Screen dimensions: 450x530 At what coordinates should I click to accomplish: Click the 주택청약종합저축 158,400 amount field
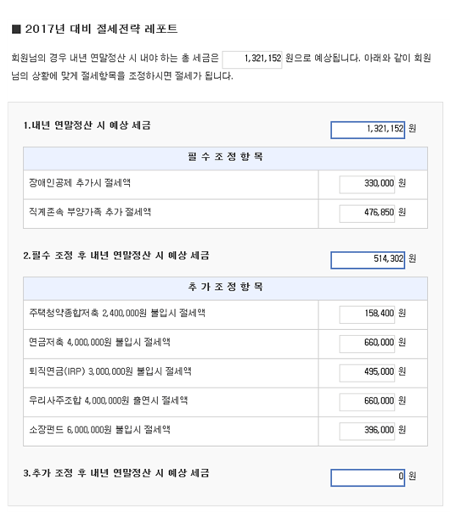(x=367, y=315)
